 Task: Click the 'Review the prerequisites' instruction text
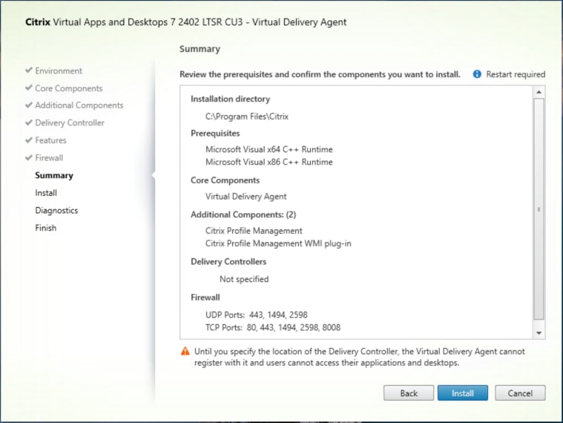click(x=320, y=74)
